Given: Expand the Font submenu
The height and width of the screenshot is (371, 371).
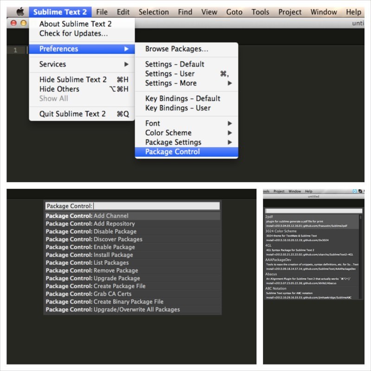Looking at the screenshot, I should pyautogui.click(x=186, y=123).
